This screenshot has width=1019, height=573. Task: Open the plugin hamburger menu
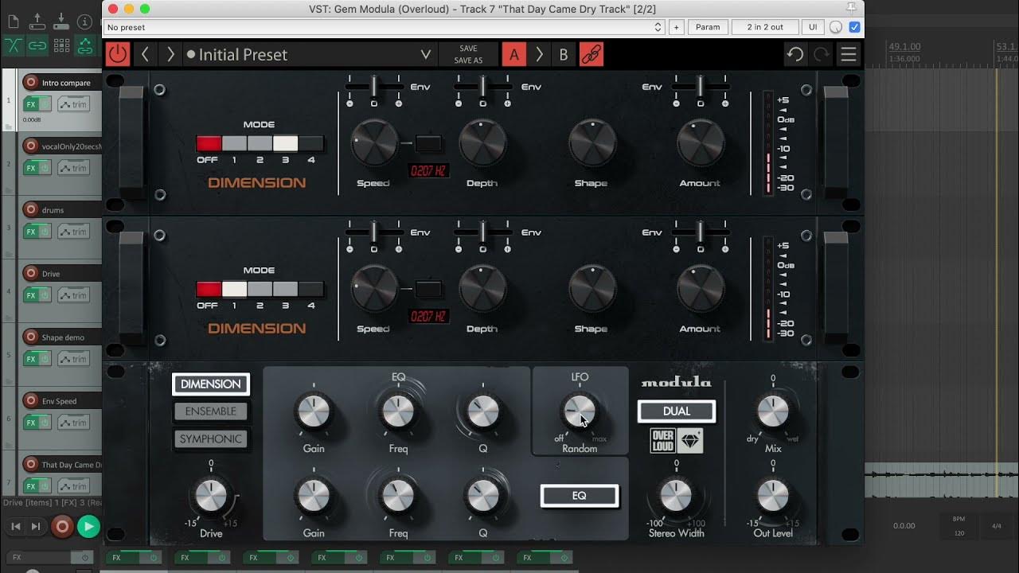coord(849,54)
